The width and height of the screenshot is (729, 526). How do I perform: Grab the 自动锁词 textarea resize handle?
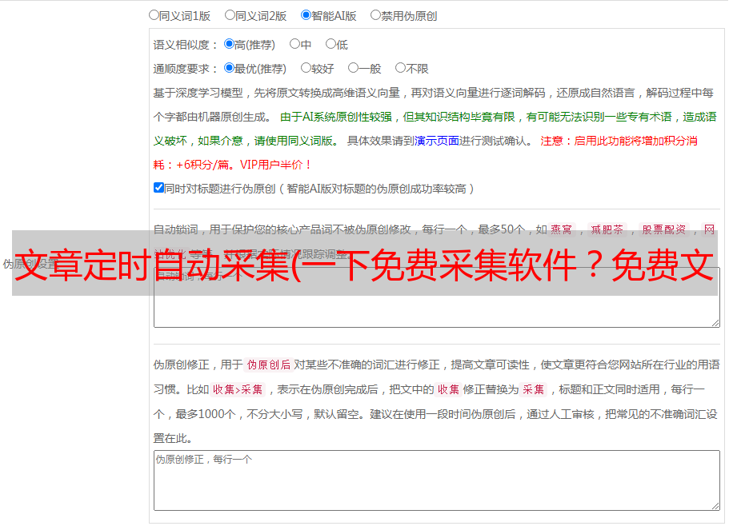tap(715, 323)
